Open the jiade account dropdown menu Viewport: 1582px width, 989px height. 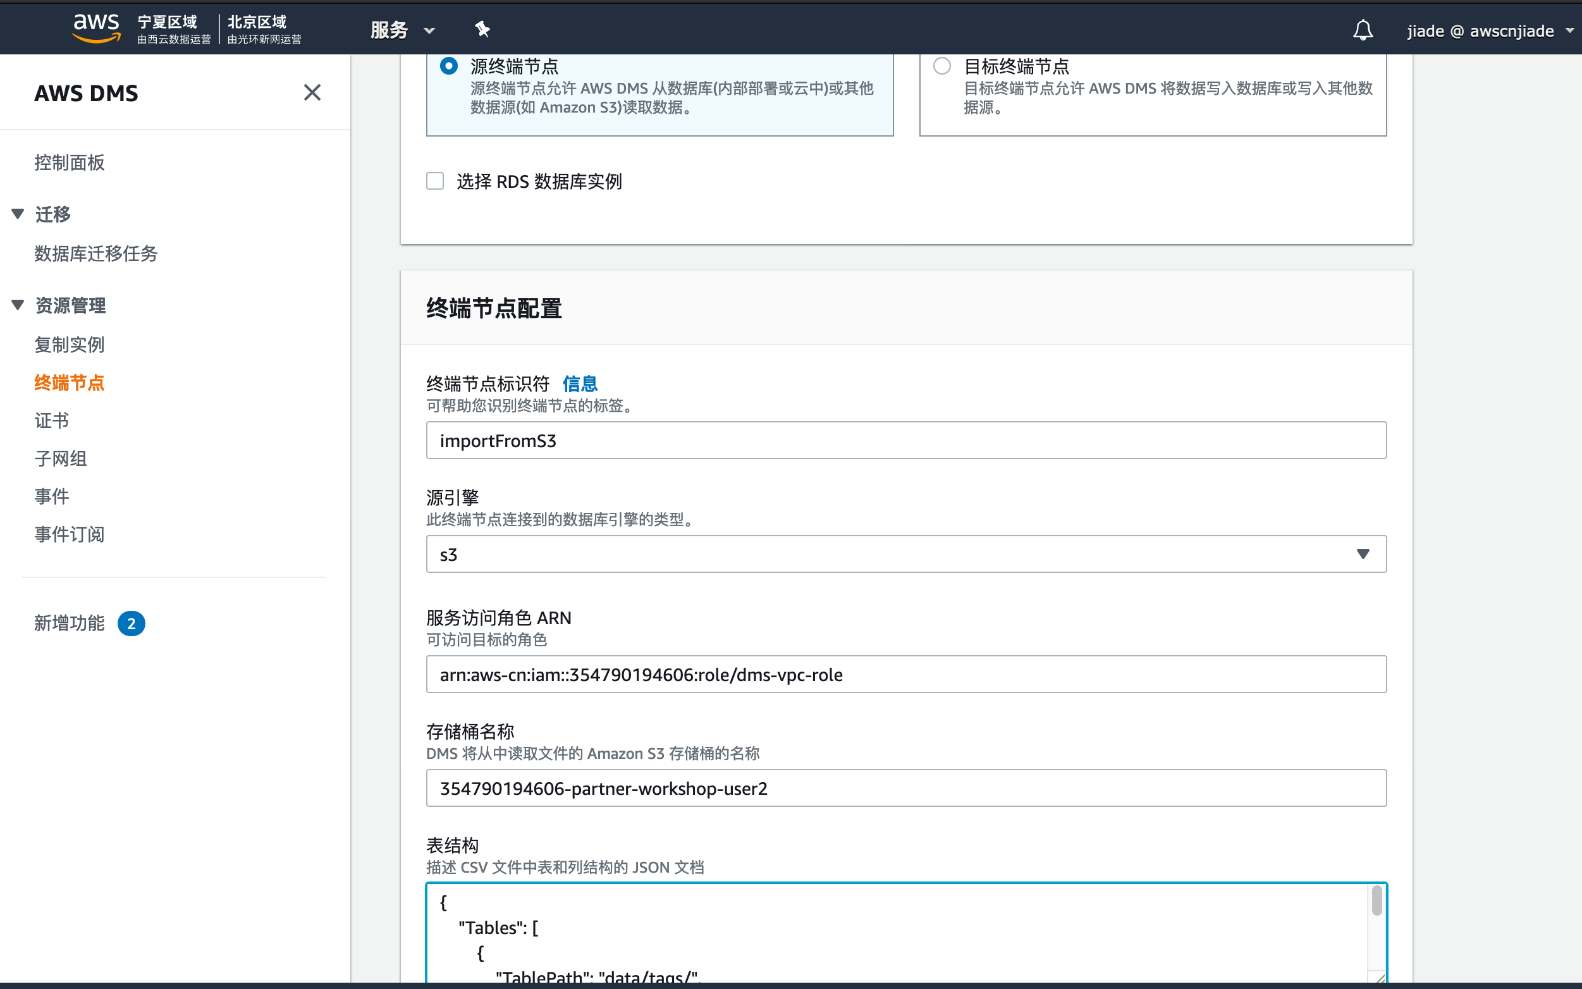(1489, 31)
